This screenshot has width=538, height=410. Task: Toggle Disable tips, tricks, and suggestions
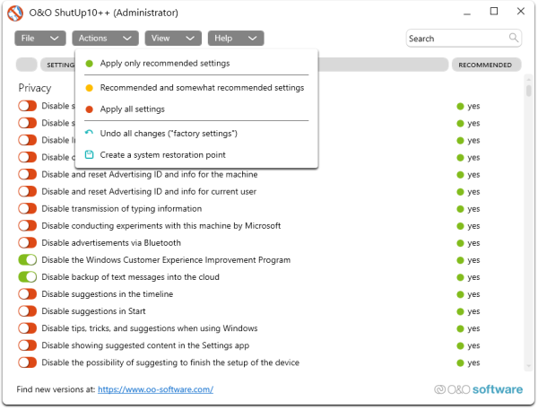(28, 328)
